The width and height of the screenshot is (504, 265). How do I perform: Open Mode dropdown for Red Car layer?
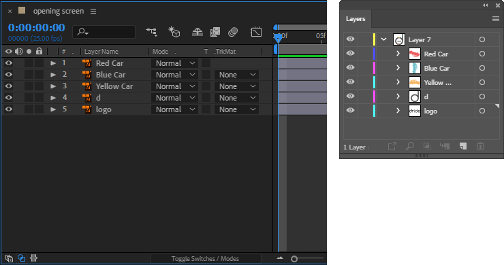click(175, 63)
